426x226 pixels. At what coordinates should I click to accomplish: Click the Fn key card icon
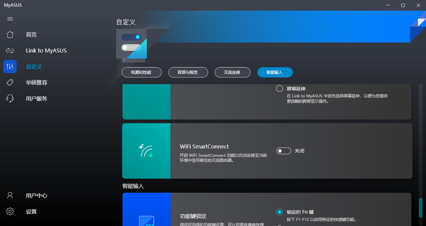pyautogui.click(x=146, y=221)
